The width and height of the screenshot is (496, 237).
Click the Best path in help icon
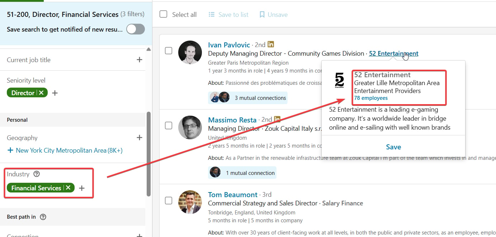[x=43, y=217]
